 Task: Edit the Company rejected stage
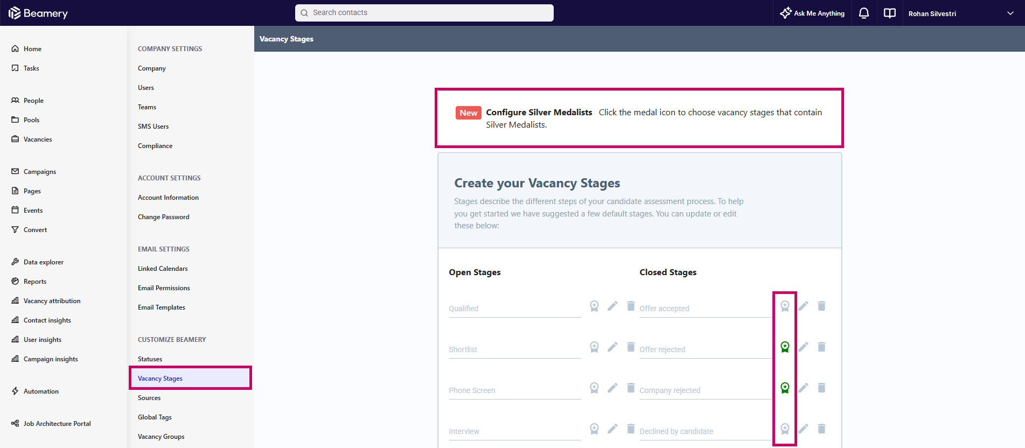point(803,388)
